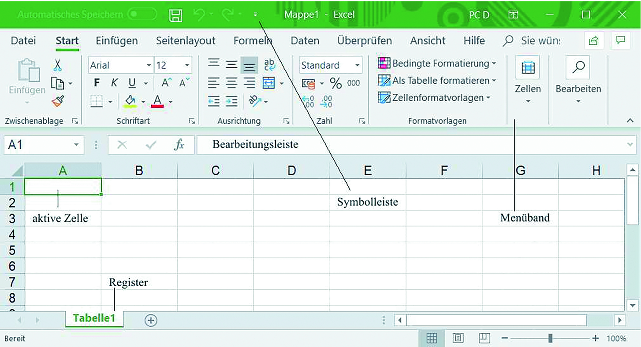Toggle bold (F) formatting
641x347 pixels.
click(97, 83)
